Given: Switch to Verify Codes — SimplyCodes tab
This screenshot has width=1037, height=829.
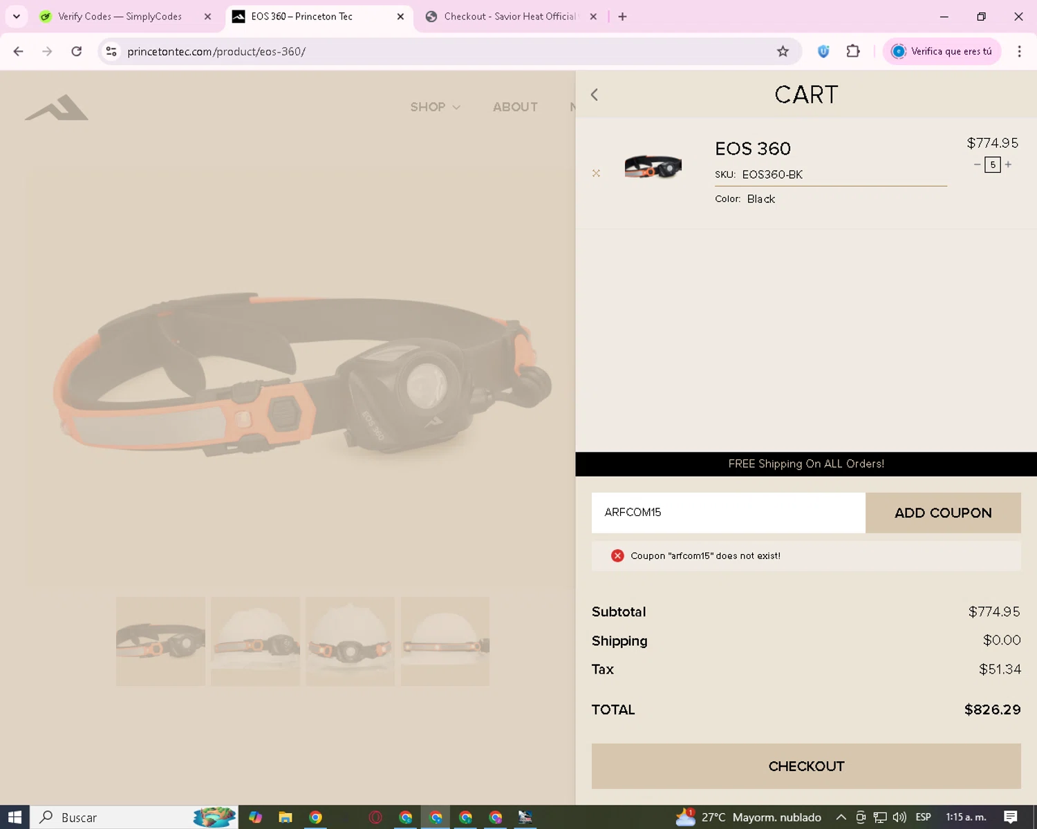Looking at the screenshot, I should pos(120,17).
